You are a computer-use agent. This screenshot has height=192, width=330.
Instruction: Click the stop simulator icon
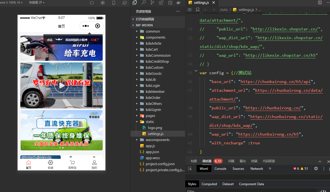click(x=103, y=3)
